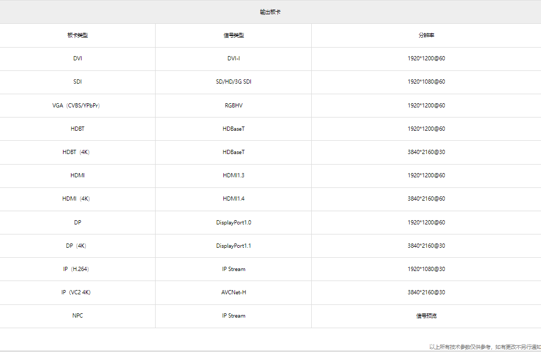
Task: Select the 信号预览 cell
Action: pyautogui.click(x=427, y=316)
